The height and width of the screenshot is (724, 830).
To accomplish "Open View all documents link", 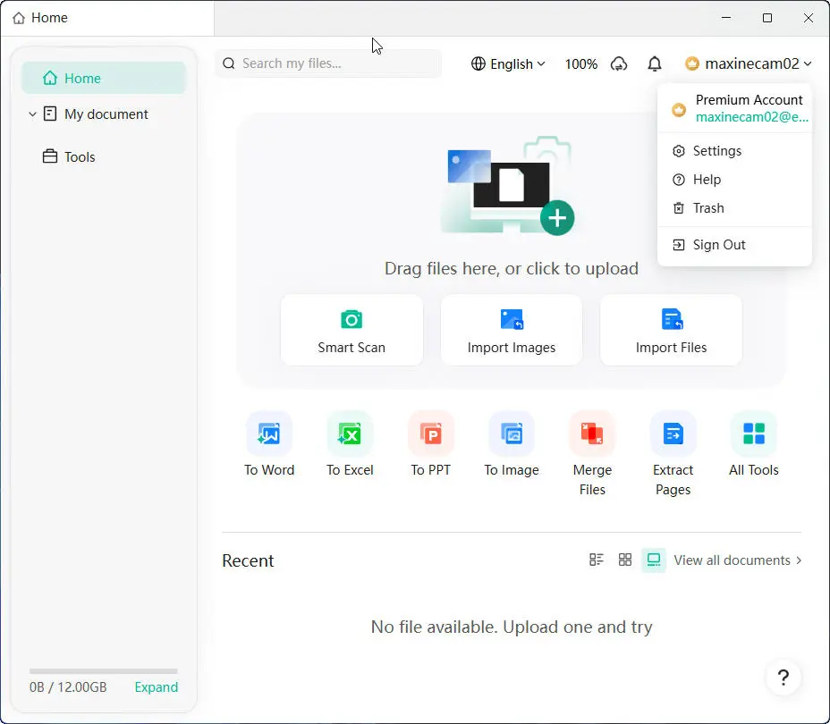I will coord(737,560).
